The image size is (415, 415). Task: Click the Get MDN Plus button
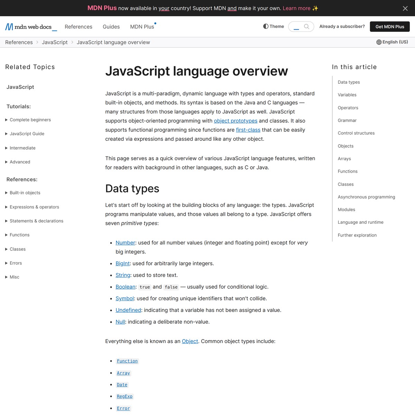[390, 27]
